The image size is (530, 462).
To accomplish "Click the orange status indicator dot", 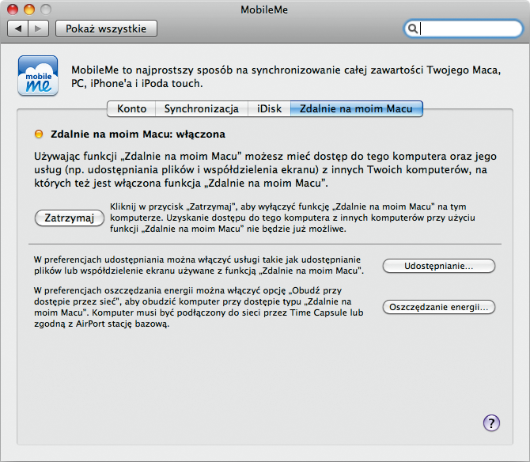I will 39,134.
